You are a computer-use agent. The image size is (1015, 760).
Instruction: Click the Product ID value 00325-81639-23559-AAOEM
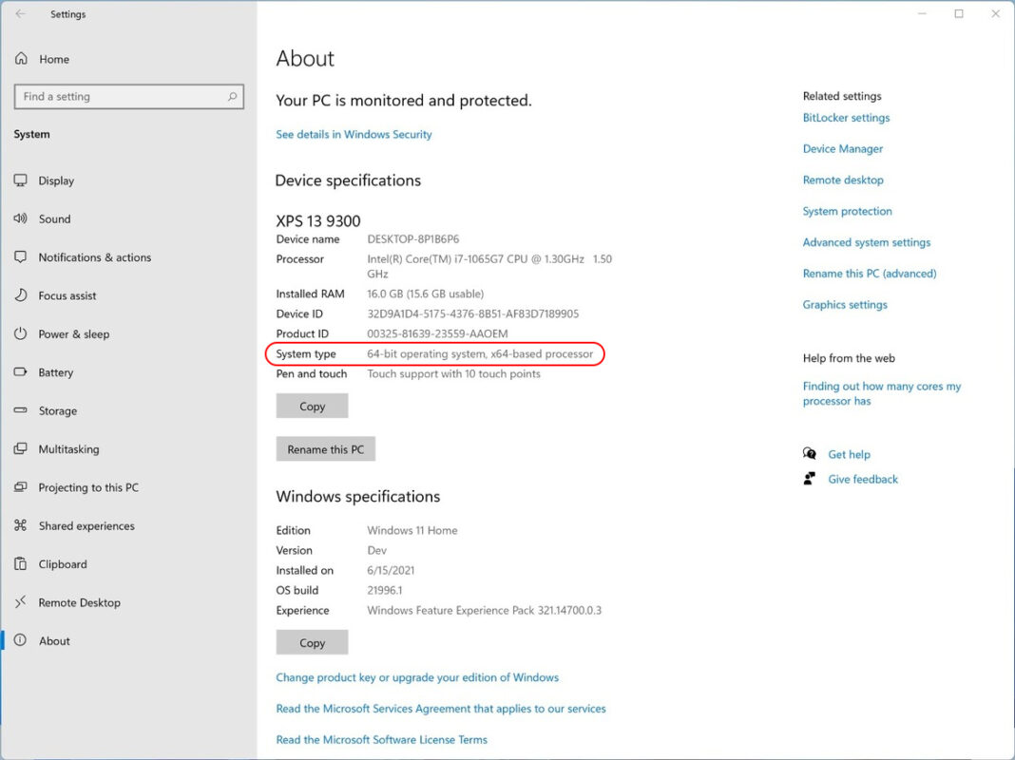point(437,333)
